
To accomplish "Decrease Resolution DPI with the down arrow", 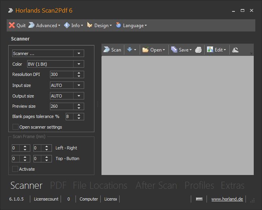I will coord(79,76).
